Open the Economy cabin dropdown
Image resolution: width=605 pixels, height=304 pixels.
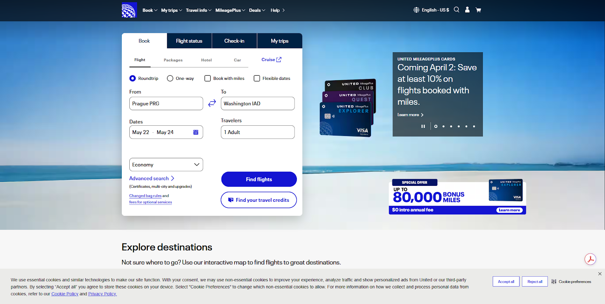click(166, 165)
